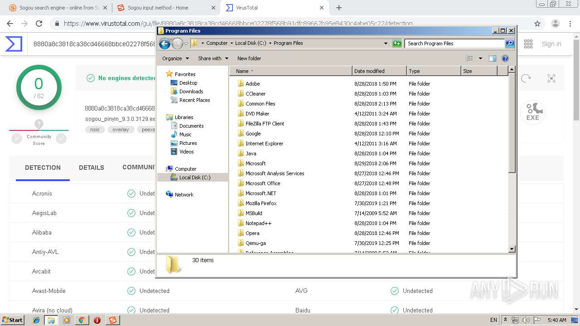Image resolution: width=580 pixels, height=326 pixels.
Task: Click the Explorer help question mark icon
Action: coord(505,58)
